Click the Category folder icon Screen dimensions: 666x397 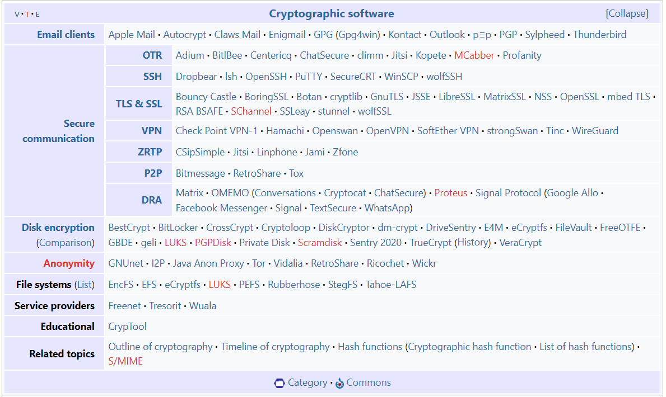(x=280, y=383)
